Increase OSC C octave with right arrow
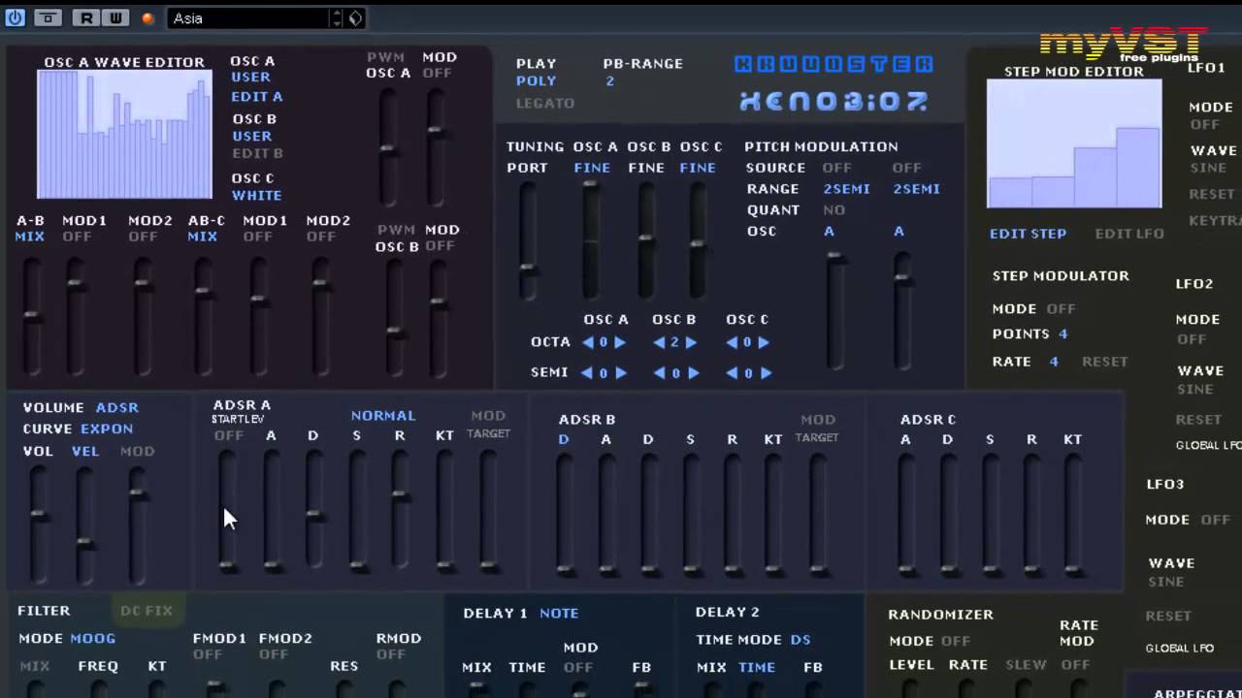 (x=764, y=342)
